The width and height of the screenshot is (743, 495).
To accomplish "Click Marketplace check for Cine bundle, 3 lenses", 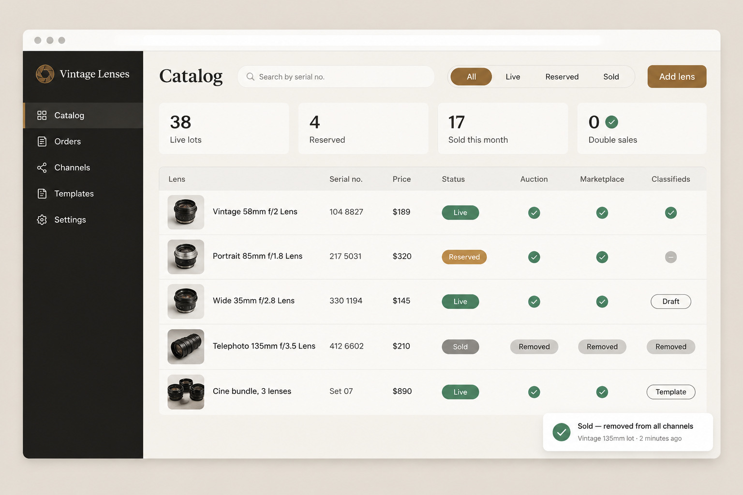I will click(602, 392).
